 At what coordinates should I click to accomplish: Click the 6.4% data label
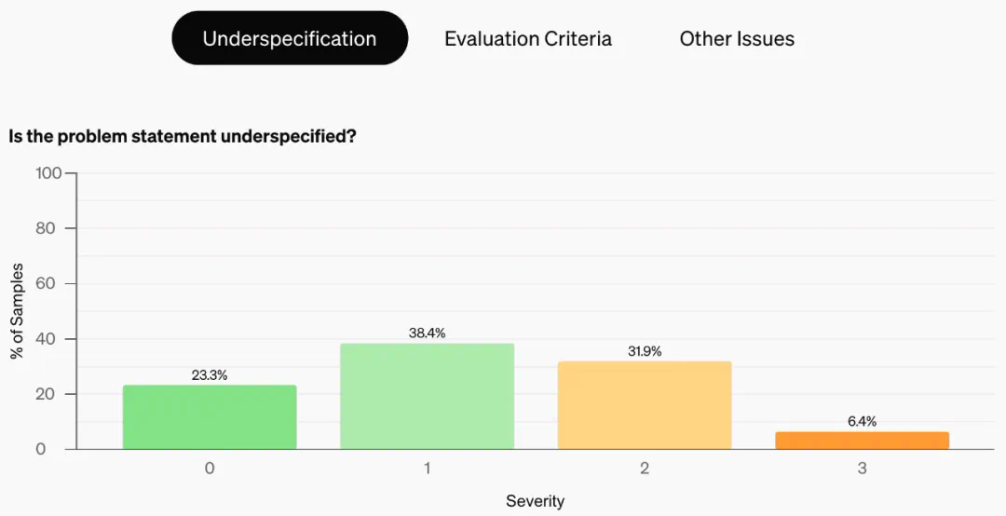pos(862,422)
